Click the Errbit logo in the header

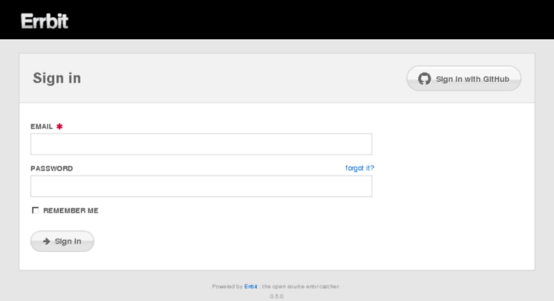coord(44,21)
